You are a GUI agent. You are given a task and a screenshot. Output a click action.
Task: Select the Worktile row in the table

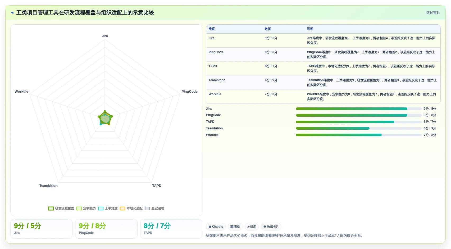323,97
